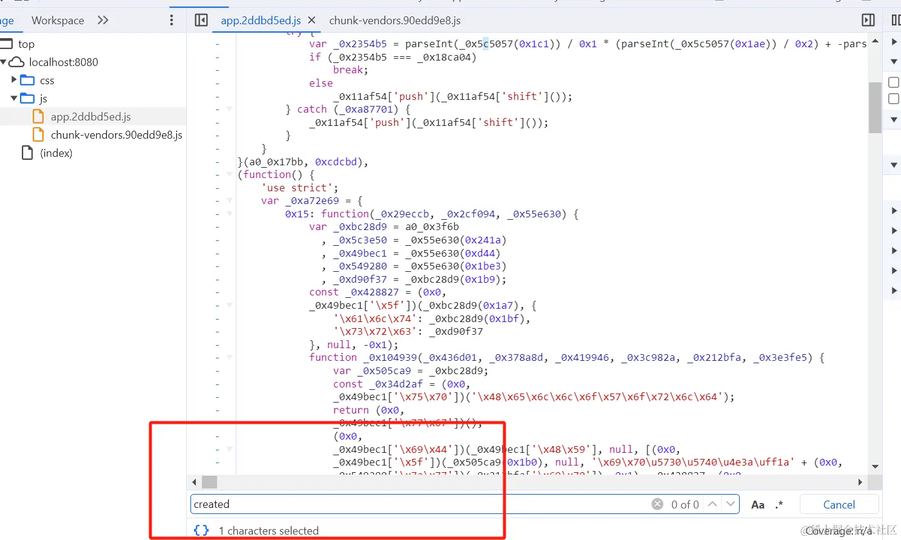Toggle Match Case (Aa) in search bar
This screenshot has height=540, width=901.
pyautogui.click(x=758, y=504)
